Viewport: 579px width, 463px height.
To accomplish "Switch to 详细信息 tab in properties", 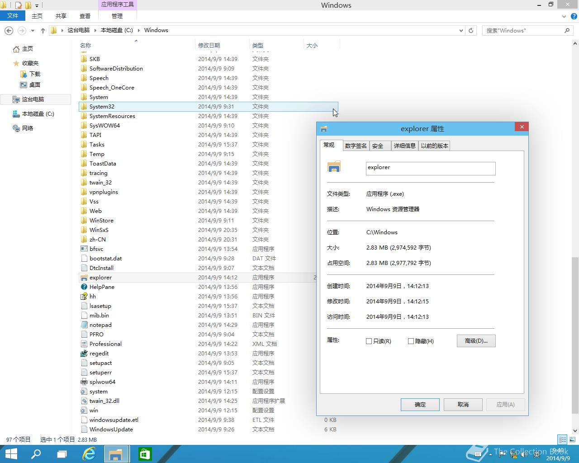I will [x=405, y=146].
